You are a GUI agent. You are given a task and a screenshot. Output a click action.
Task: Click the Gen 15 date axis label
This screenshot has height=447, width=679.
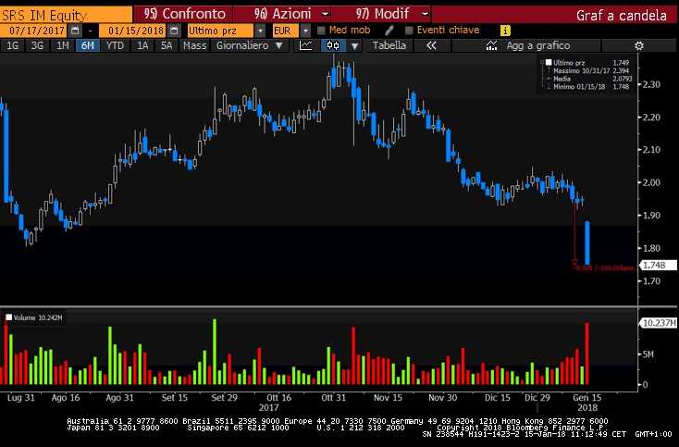(587, 398)
